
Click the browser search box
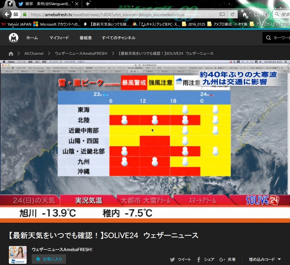pos(281,15)
